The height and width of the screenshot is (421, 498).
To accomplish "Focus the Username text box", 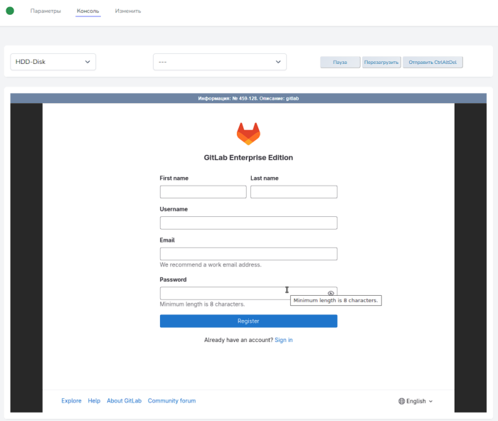I will (248, 223).
